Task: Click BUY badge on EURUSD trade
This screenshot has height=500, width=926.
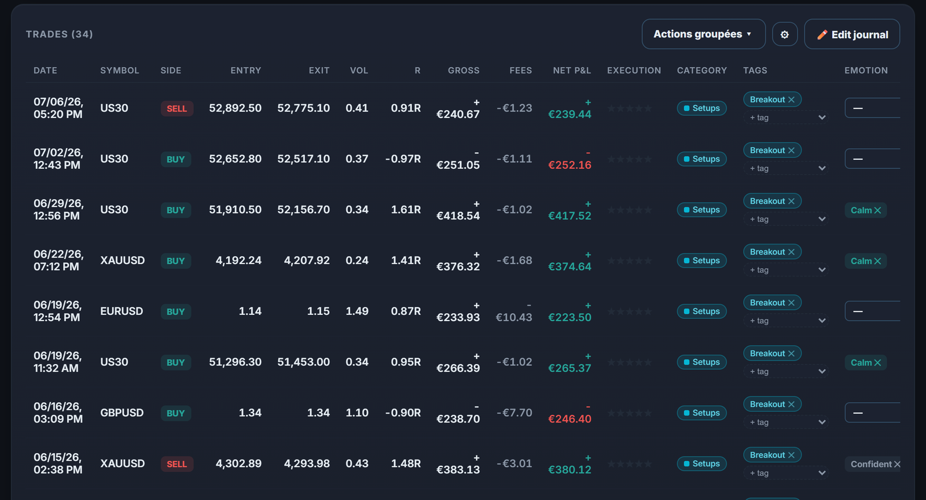Action: [x=176, y=312]
